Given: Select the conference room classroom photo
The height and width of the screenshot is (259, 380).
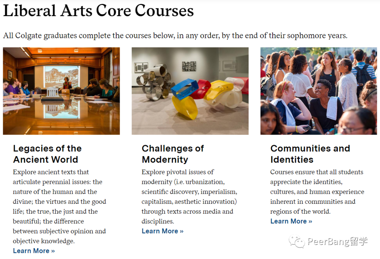Looking at the screenshot, I should click(x=61, y=91).
